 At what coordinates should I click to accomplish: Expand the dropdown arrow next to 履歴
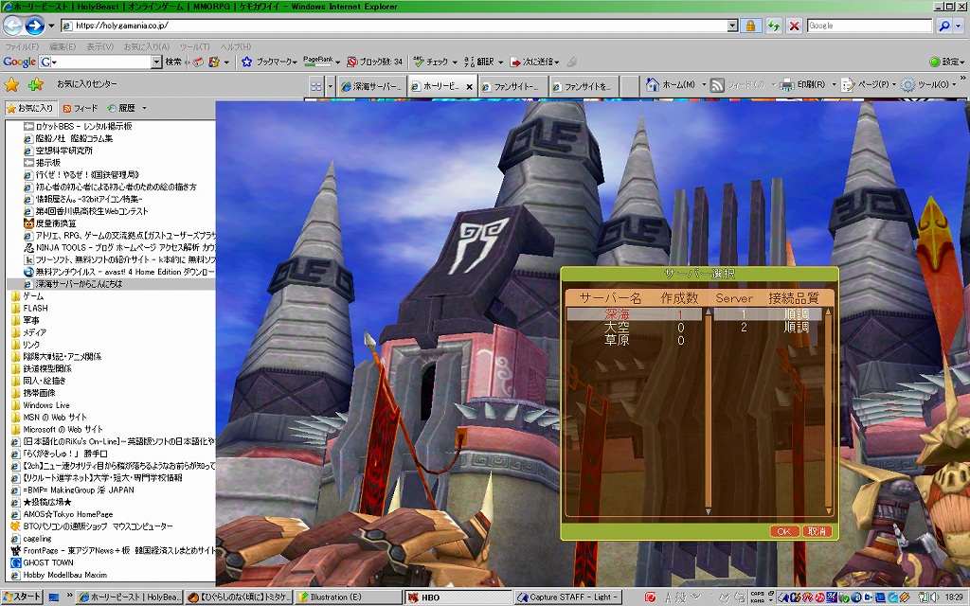pyautogui.click(x=144, y=108)
